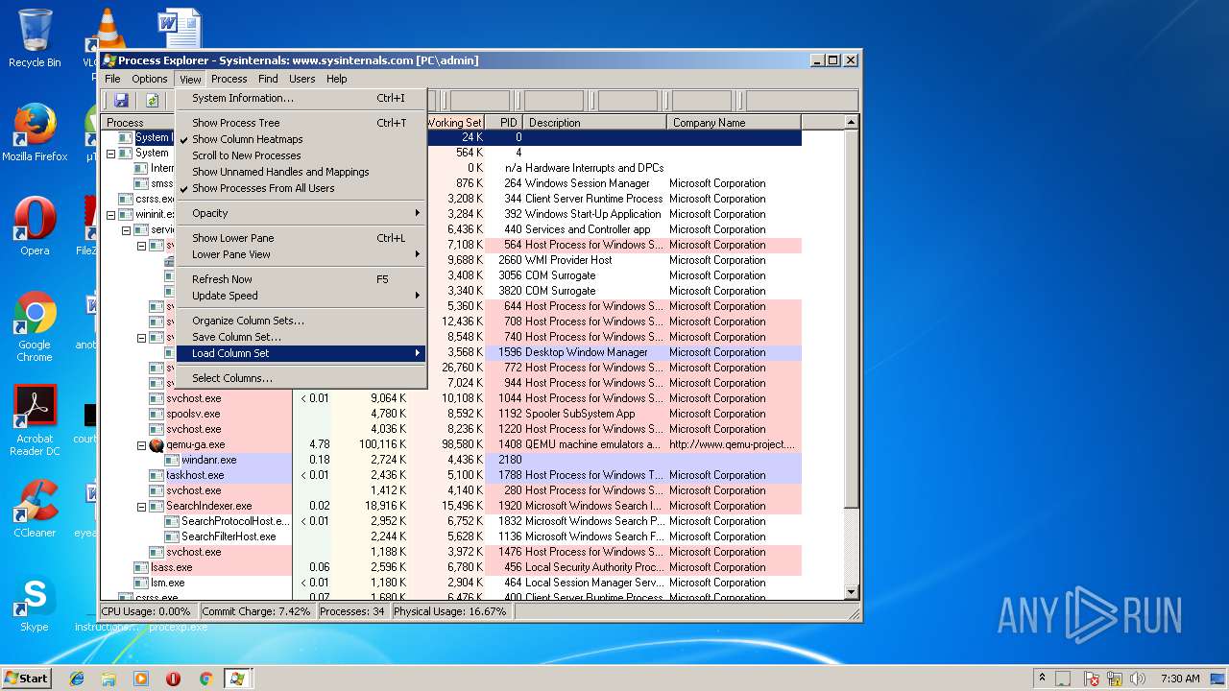Image resolution: width=1229 pixels, height=691 pixels.
Task: Sort by the Company Name column header
Action: (x=735, y=123)
